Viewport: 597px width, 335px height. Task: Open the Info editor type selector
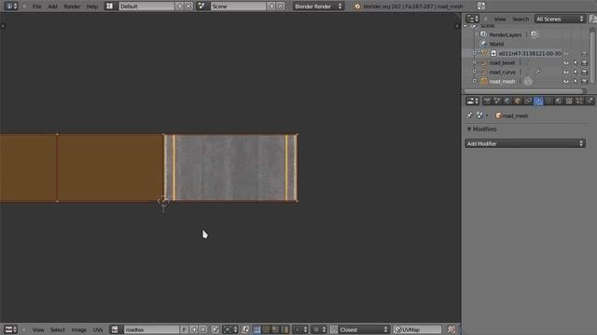pyautogui.click(x=10, y=7)
